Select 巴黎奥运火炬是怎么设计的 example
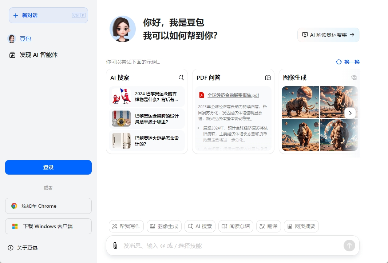 pos(147,141)
